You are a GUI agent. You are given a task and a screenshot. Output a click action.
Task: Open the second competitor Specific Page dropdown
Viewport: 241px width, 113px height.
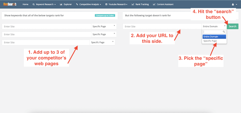tap(104, 34)
